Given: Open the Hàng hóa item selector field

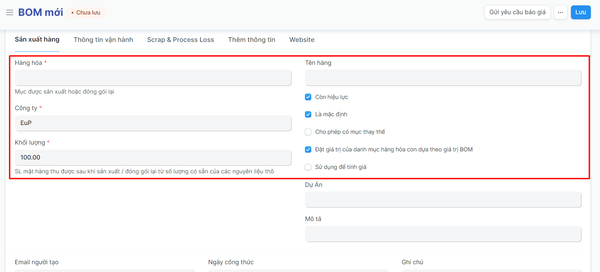Looking at the screenshot, I should click(x=153, y=78).
